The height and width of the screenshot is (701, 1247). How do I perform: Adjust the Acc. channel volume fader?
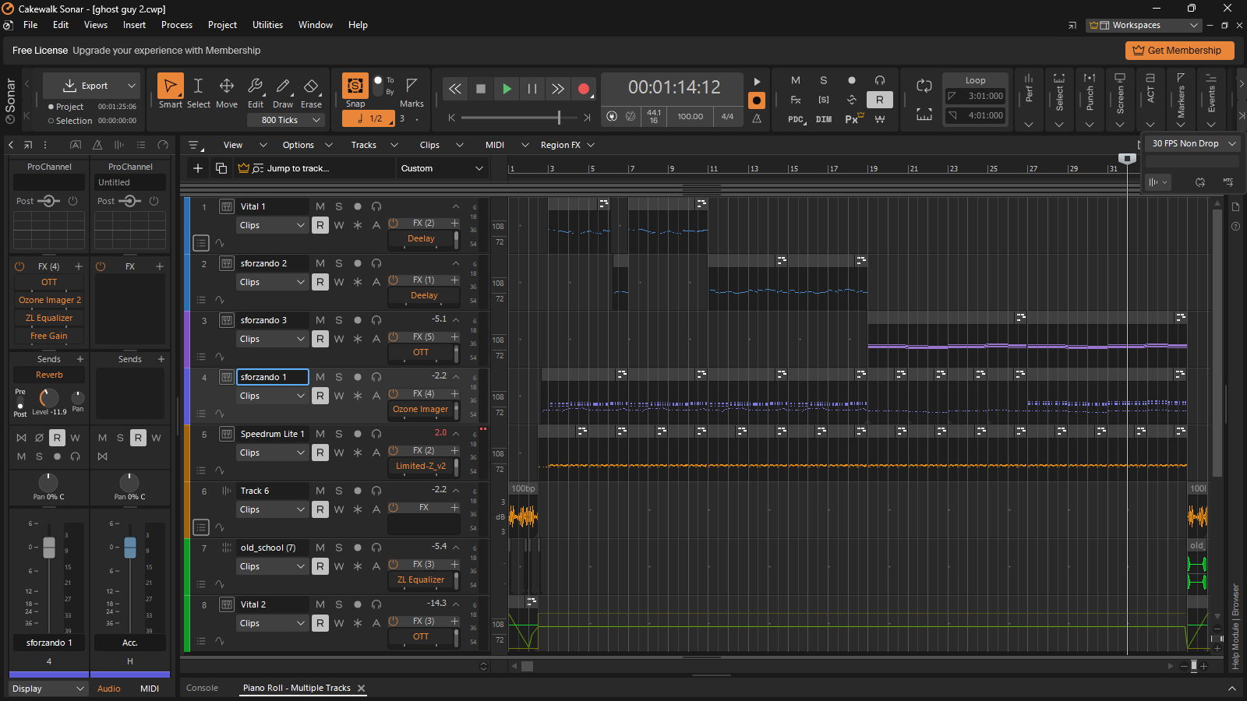[130, 548]
